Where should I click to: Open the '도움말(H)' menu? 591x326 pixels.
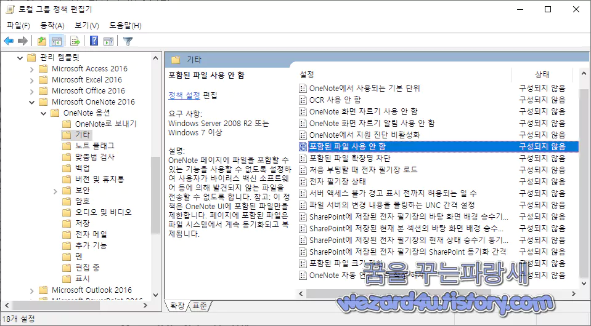coord(125,25)
